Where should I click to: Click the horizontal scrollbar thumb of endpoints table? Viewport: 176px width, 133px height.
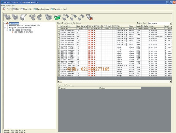coord(61,81)
